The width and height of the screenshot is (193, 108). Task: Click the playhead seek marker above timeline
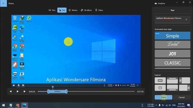point(53,87)
